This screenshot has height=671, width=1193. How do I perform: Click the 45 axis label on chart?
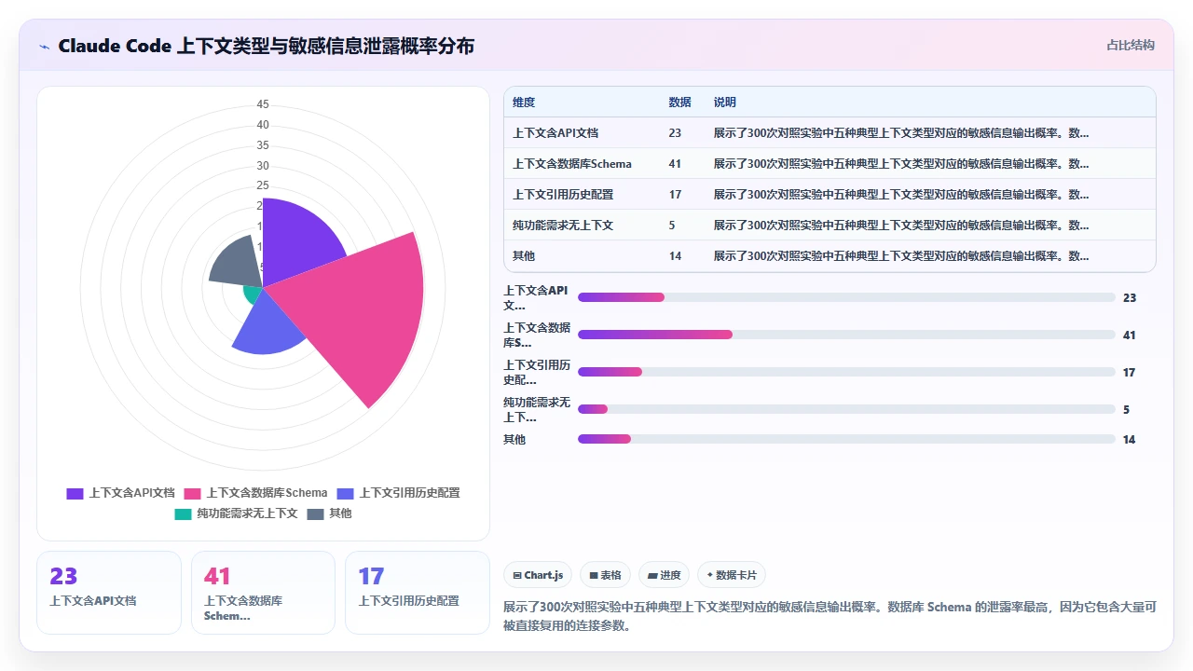[263, 104]
